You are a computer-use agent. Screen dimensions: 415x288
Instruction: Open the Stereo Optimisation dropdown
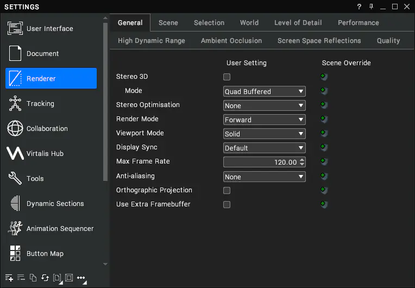click(x=265, y=105)
